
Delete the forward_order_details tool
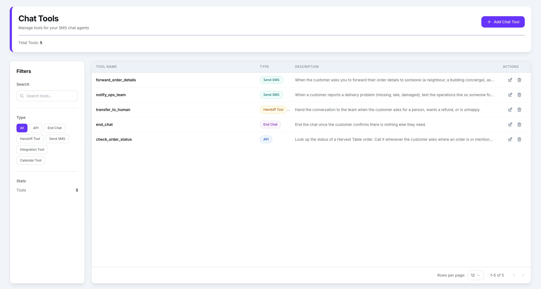pyautogui.click(x=519, y=80)
